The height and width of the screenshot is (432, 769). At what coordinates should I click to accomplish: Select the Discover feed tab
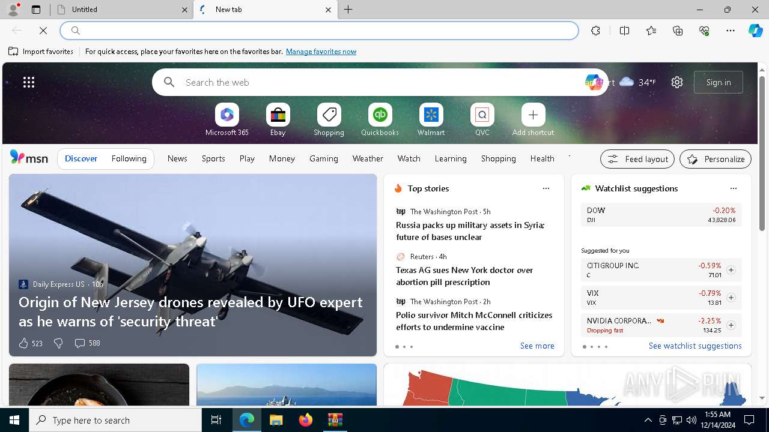[81, 158]
